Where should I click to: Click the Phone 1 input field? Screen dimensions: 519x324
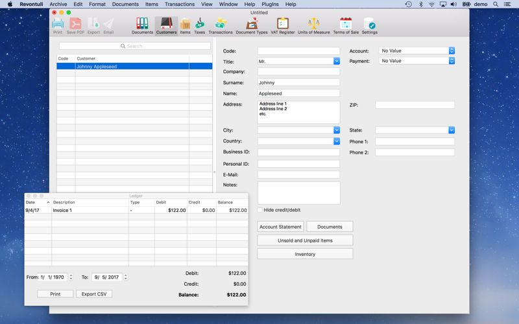415,141
